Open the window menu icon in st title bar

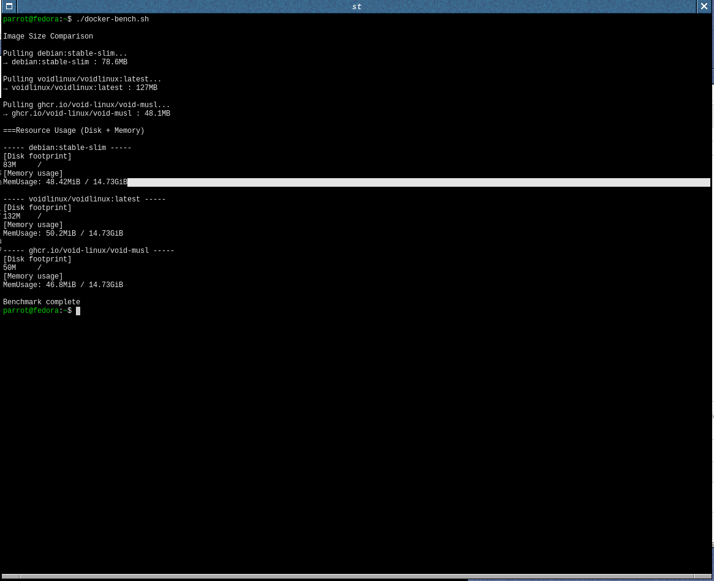click(x=9, y=6)
